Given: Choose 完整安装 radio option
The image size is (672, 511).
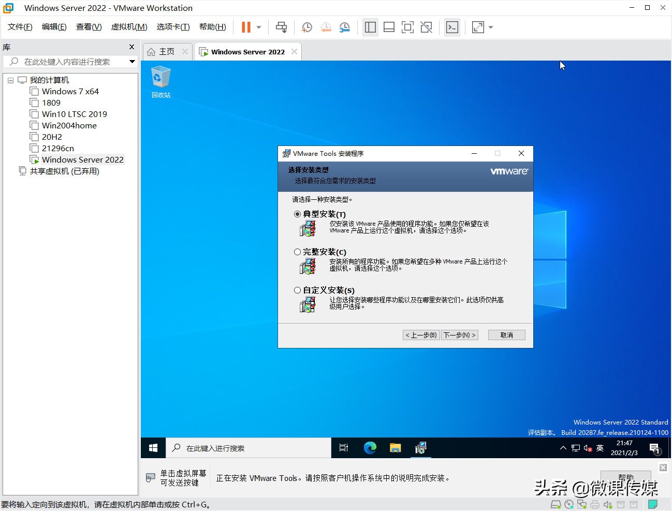Looking at the screenshot, I should point(297,252).
